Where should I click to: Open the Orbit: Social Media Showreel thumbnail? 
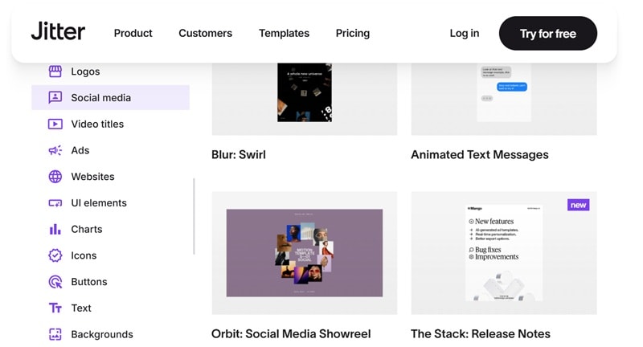pos(305,253)
